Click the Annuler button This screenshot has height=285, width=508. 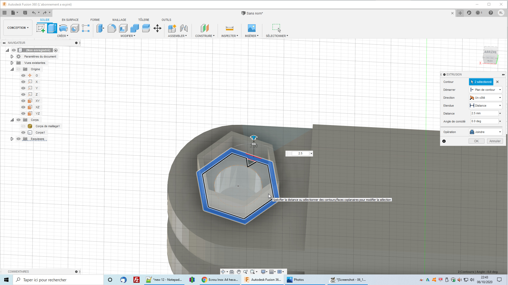(495, 141)
